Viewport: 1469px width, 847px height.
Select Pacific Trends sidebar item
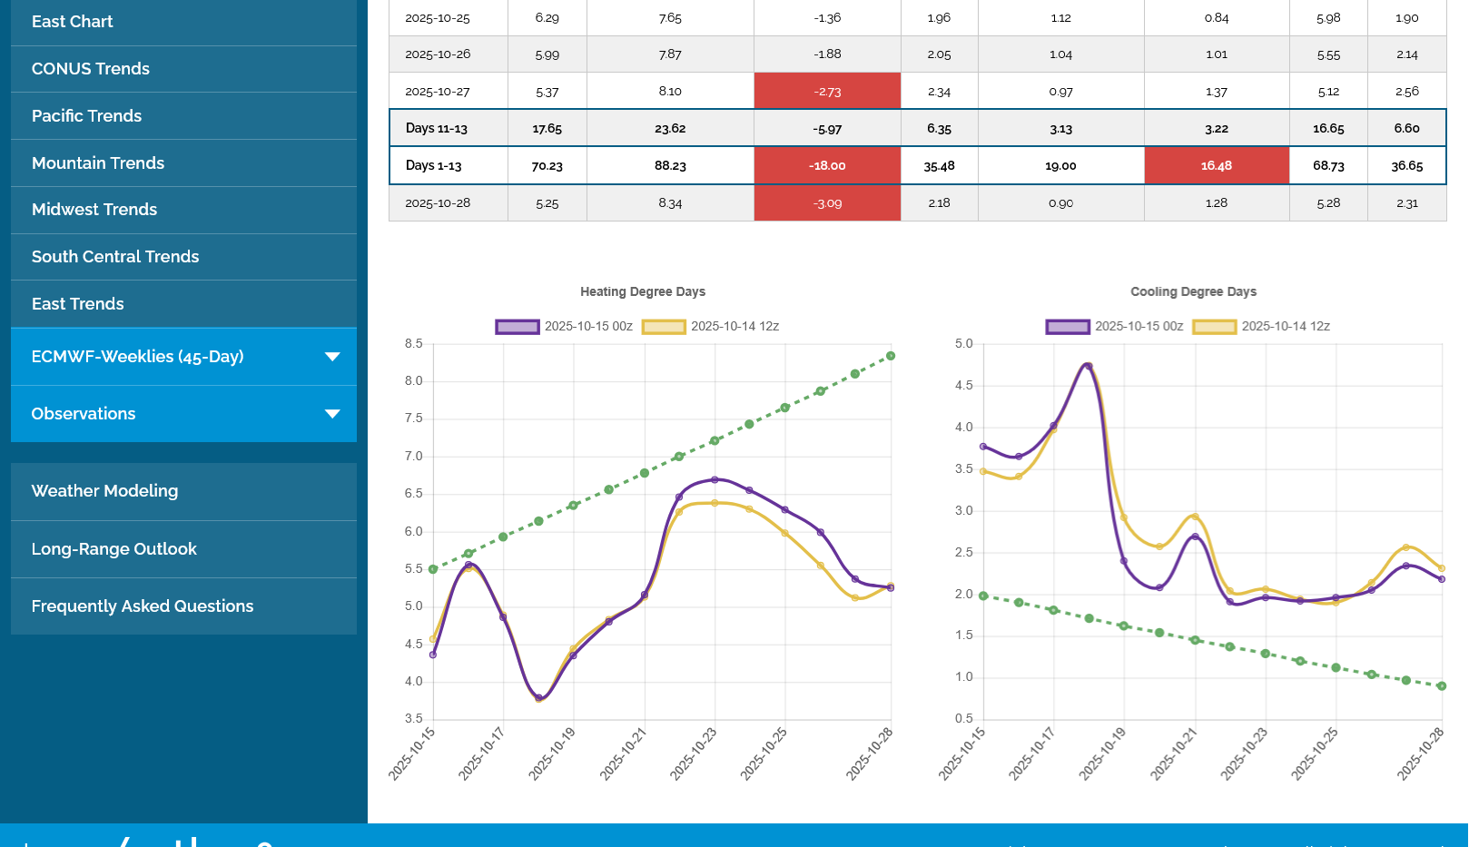tap(87, 116)
